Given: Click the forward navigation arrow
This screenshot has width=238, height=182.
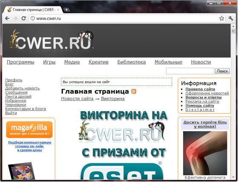Looking at the screenshot, I should pos(15,19).
